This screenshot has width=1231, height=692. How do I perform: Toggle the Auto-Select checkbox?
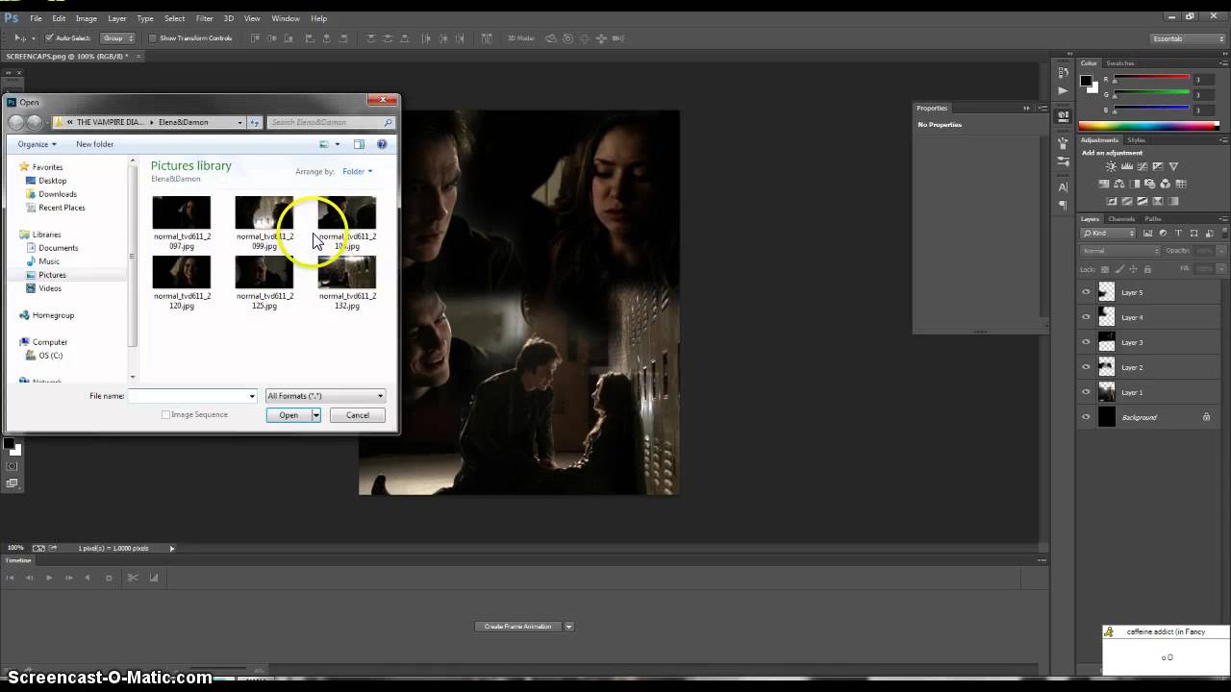click(49, 38)
